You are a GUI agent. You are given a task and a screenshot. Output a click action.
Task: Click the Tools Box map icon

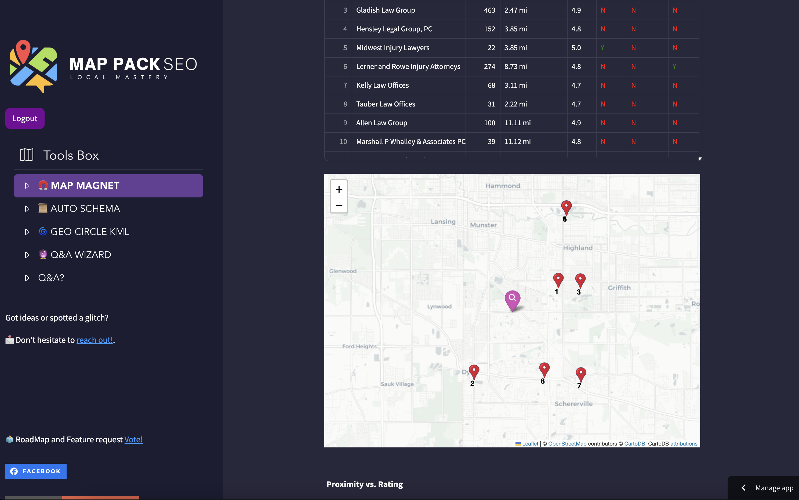pos(27,155)
